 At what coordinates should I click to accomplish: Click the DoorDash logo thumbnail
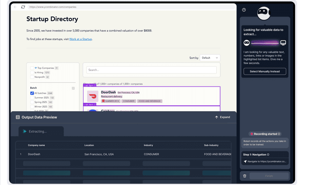(93, 96)
